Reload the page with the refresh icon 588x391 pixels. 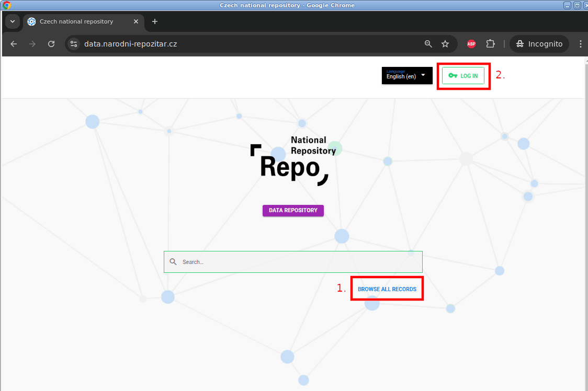coord(51,44)
